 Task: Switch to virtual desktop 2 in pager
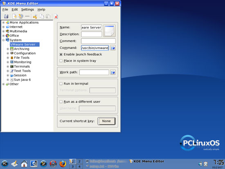click(x=79, y=161)
